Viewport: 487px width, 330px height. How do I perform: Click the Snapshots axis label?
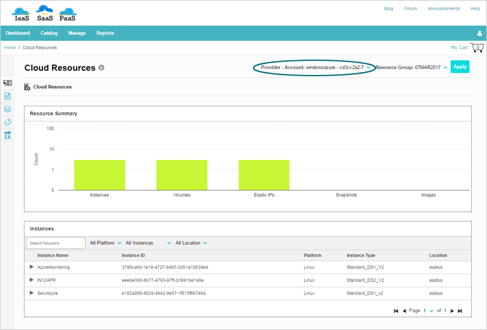[x=346, y=195]
